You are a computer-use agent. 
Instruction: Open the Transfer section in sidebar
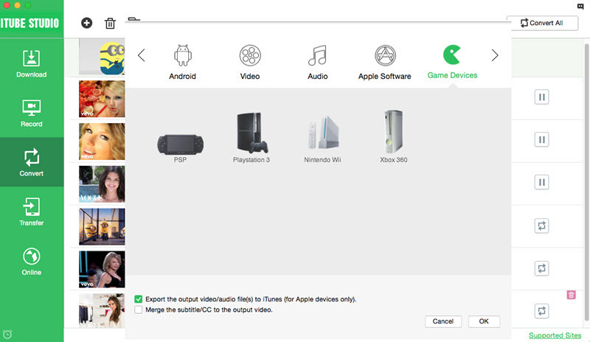click(x=32, y=212)
